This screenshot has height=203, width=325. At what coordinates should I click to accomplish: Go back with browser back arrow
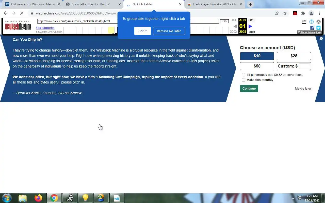(6, 13)
